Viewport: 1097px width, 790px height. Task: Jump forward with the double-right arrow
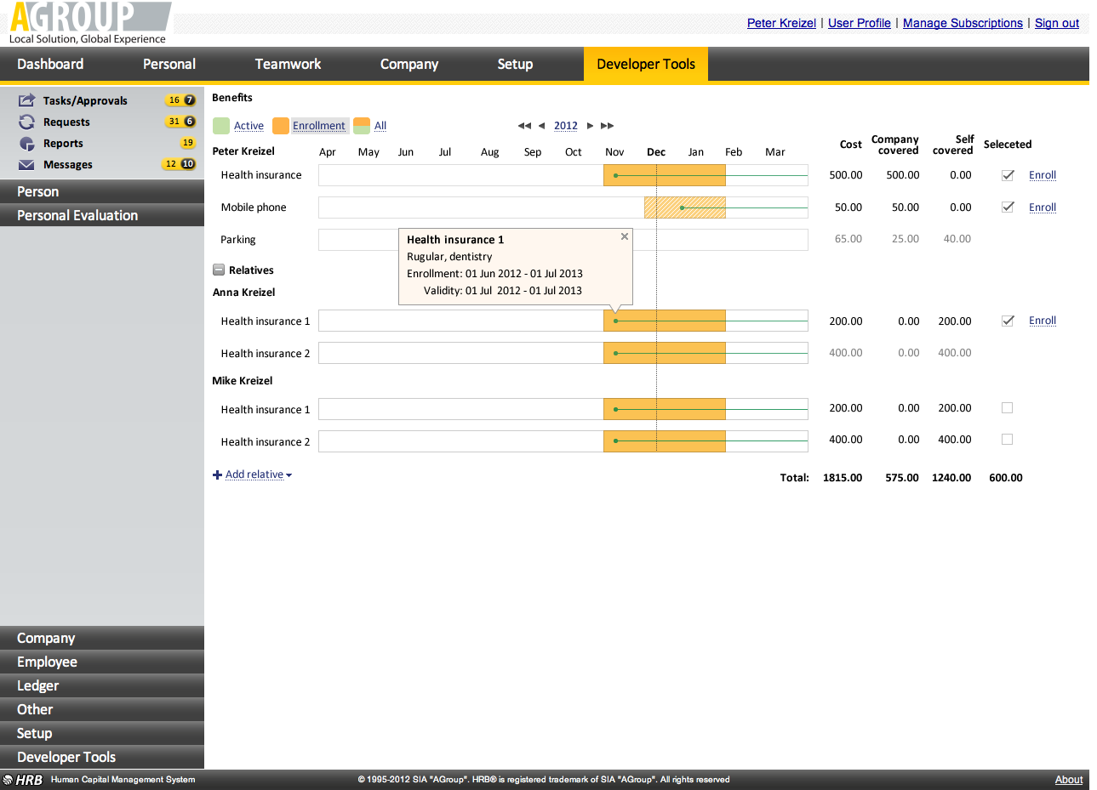(607, 126)
